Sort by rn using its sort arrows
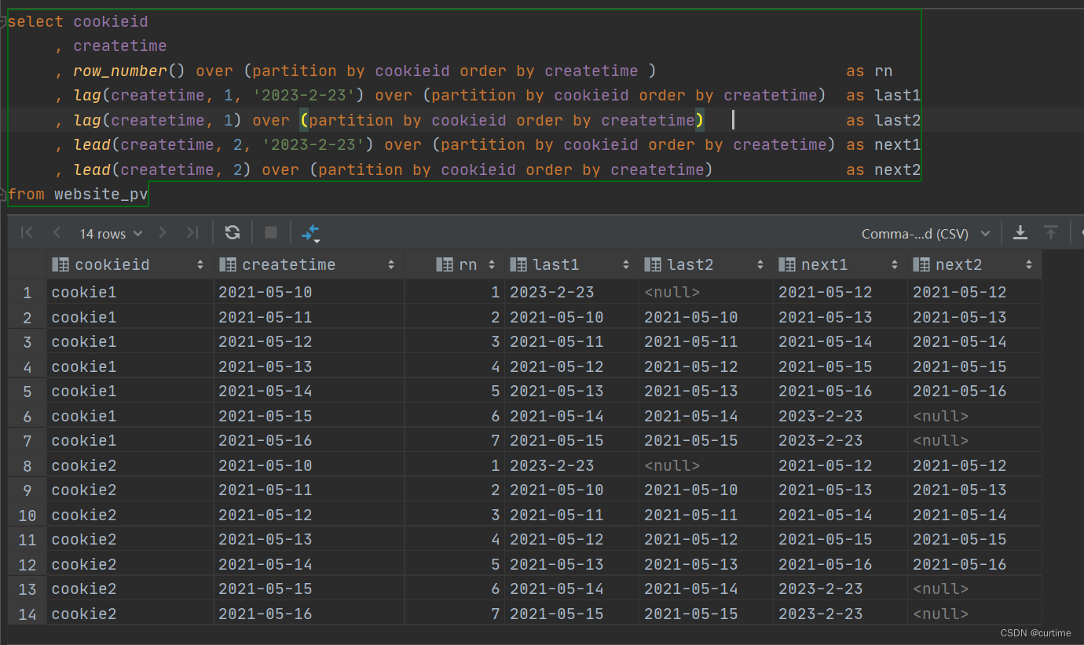This screenshot has width=1084, height=645. pos(492,265)
